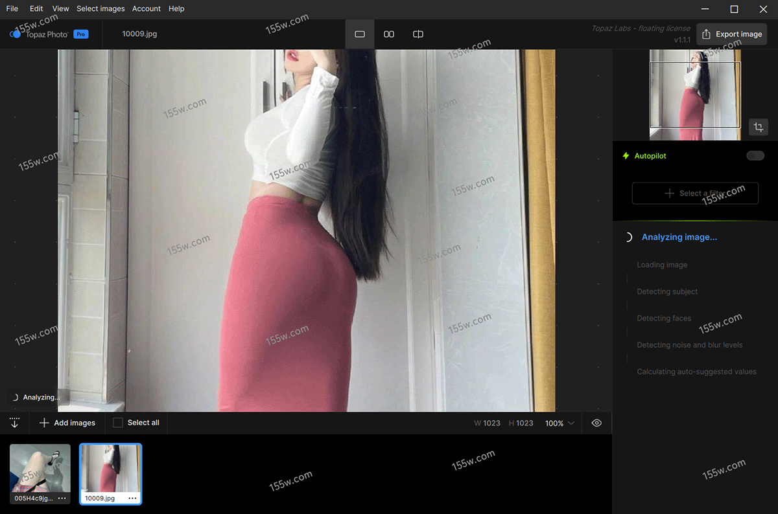Viewport: 778px width, 514px height.
Task: Switch to single image view
Action: click(360, 34)
